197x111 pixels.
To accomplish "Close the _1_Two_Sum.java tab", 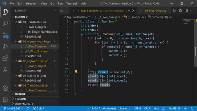I will click(x=133, y=11).
